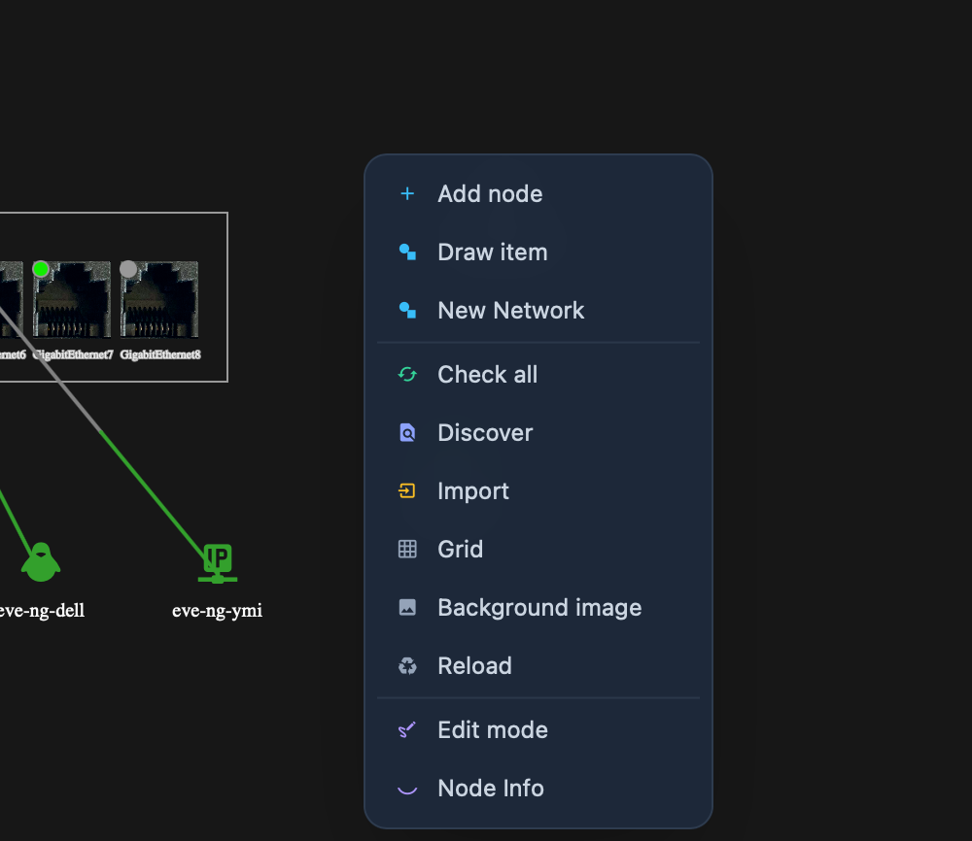Choose New Network from the context menu

point(538,310)
